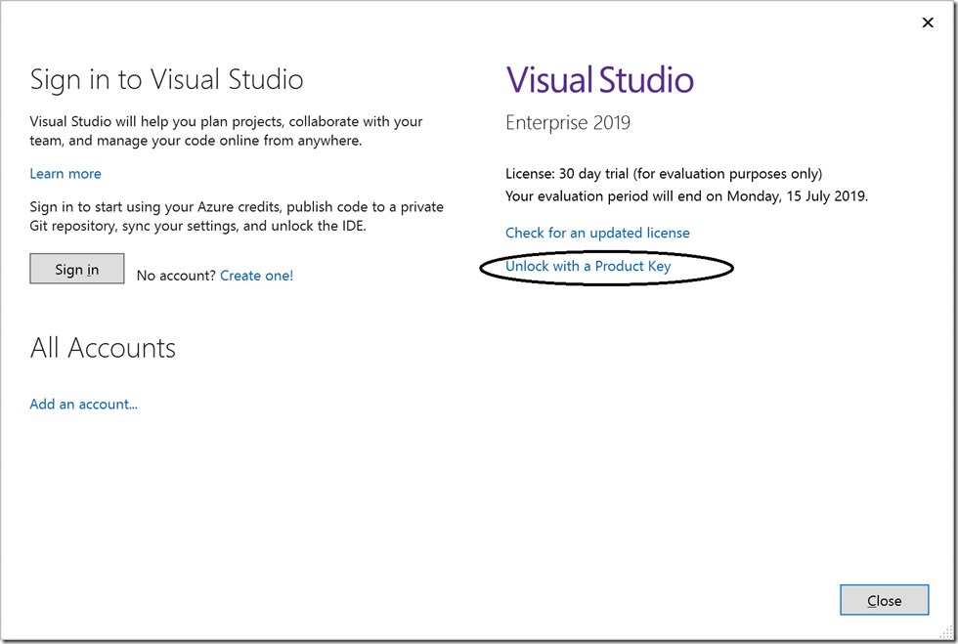The width and height of the screenshot is (958, 644).
Task: Click the Sign in button
Action: coord(77,269)
